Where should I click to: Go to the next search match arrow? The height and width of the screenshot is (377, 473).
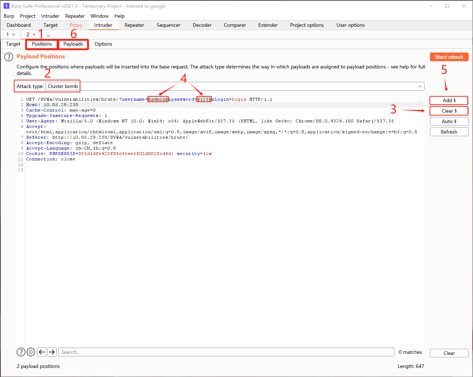tap(52, 352)
